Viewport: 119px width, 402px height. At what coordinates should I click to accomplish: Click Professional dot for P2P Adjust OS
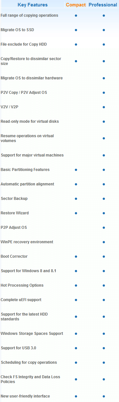104,228
